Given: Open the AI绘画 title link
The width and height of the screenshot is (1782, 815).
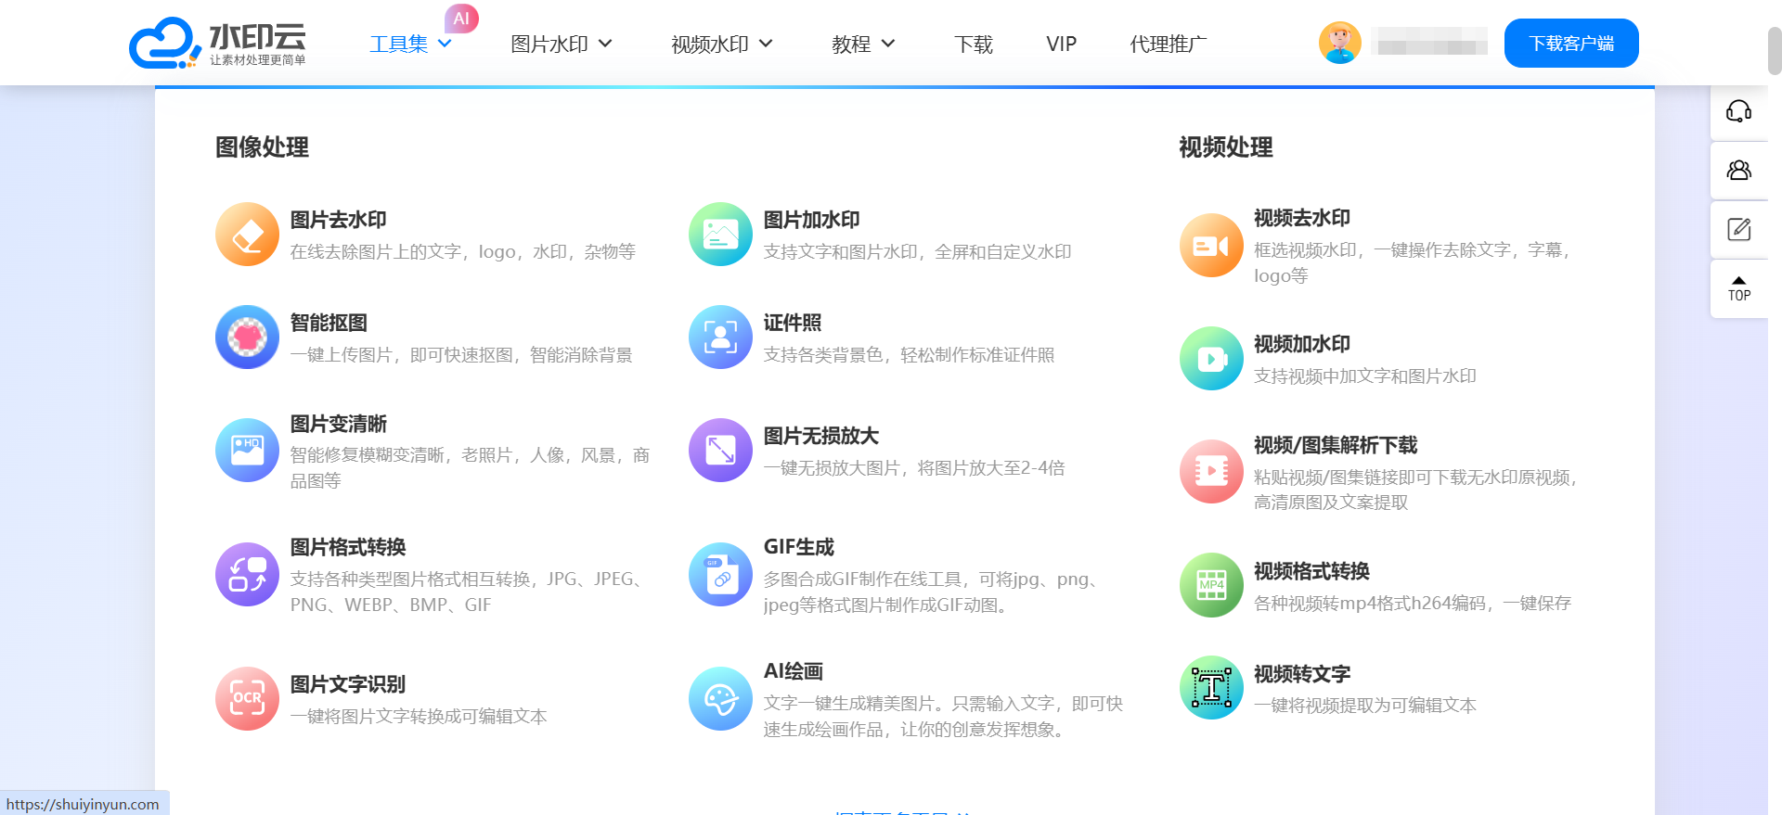Looking at the screenshot, I should click(793, 671).
